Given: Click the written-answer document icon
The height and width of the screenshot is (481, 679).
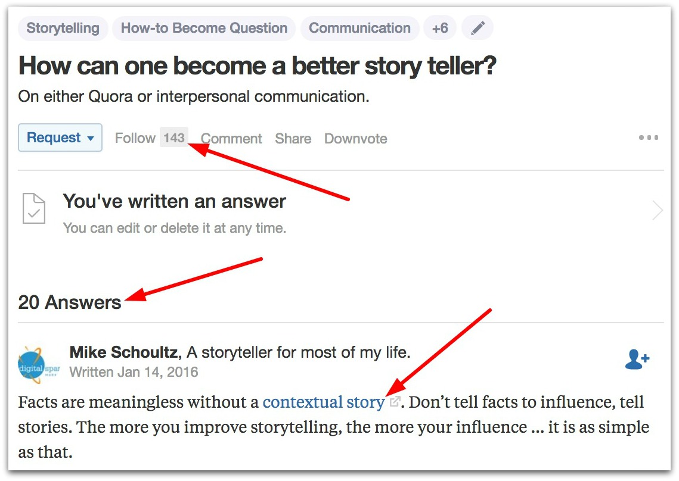Looking at the screenshot, I should pos(34,208).
